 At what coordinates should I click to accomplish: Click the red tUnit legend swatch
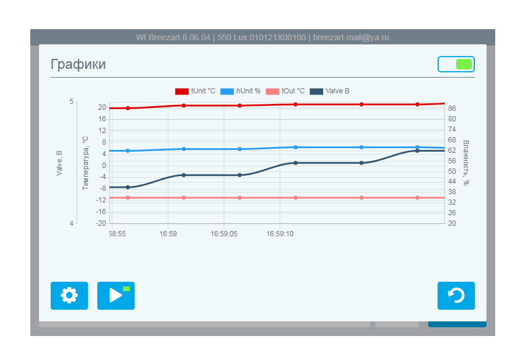182,91
